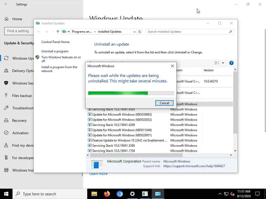
Task: Open Files backup in Settings sidebar
Action: tap(18, 96)
